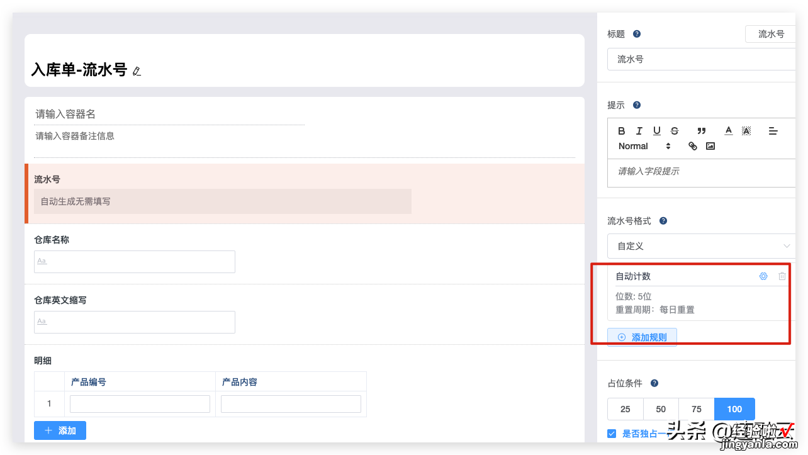The width and height of the screenshot is (808, 455).
Task: Click 产品内容 cell input in row 1
Action: tap(291, 404)
